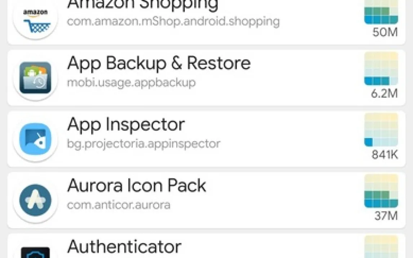The height and width of the screenshot is (258, 413).
Task: Select the Authenticator app name
Action: [x=124, y=247]
